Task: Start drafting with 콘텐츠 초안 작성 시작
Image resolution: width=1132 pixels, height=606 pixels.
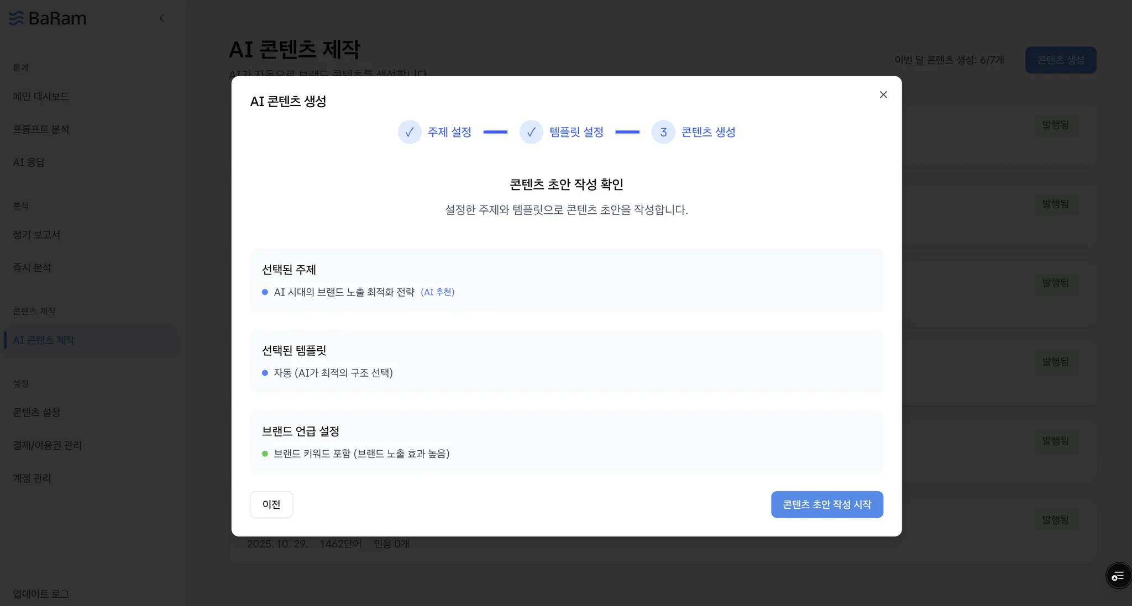Action: point(827,504)
